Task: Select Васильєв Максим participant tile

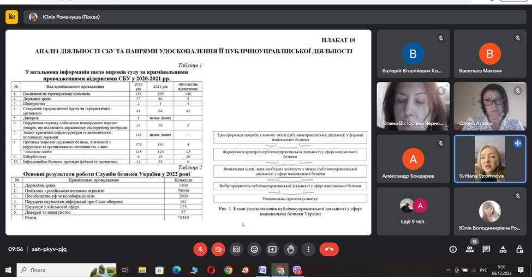Action: (x=490, y=53)
